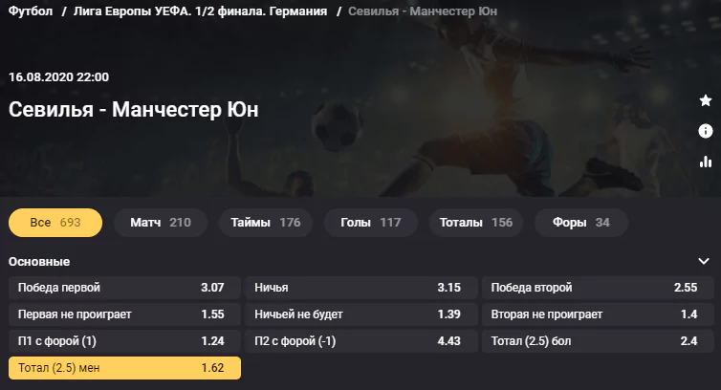Deselect highlighted Тотал (2.5) мен bet
721x390 pixels.
(x=124, y=368)
